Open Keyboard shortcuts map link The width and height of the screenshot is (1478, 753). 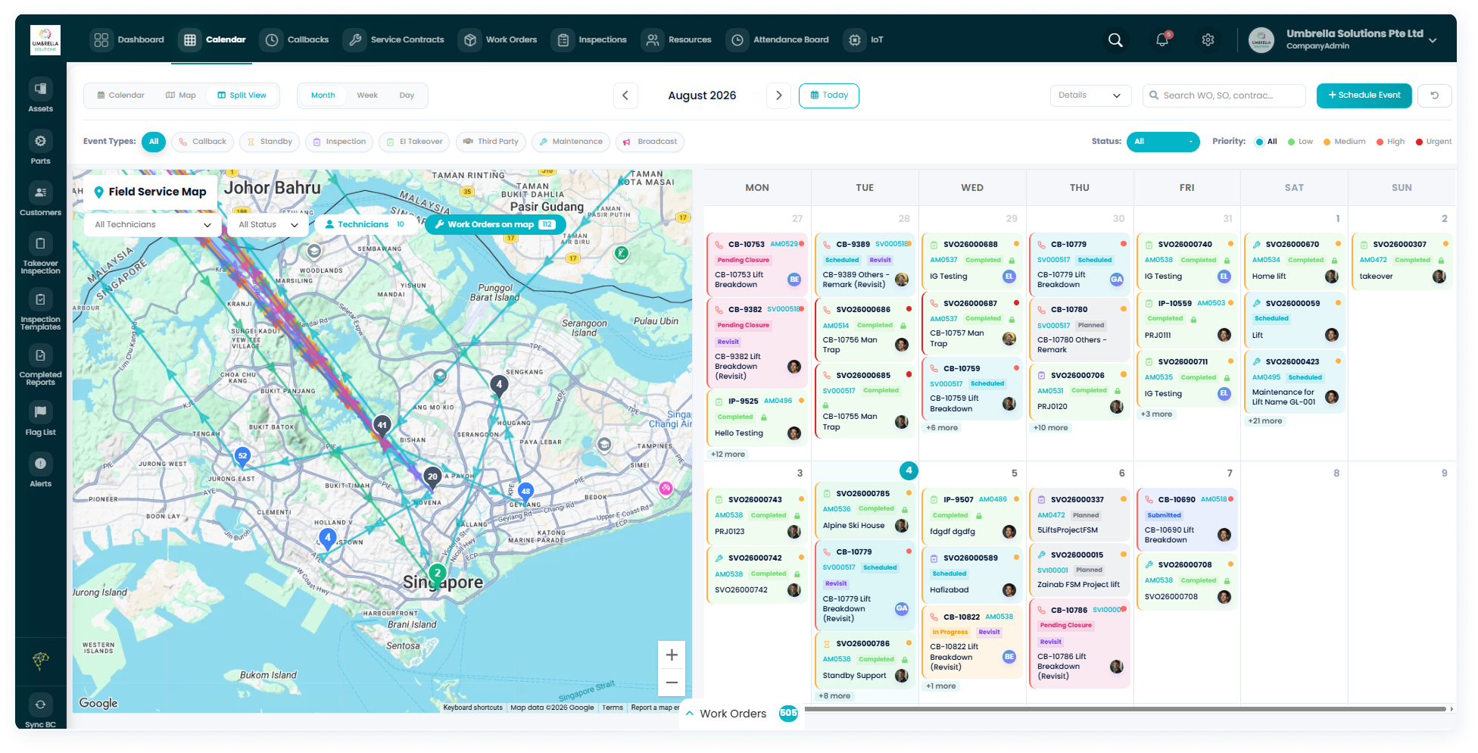click(473, 708)
